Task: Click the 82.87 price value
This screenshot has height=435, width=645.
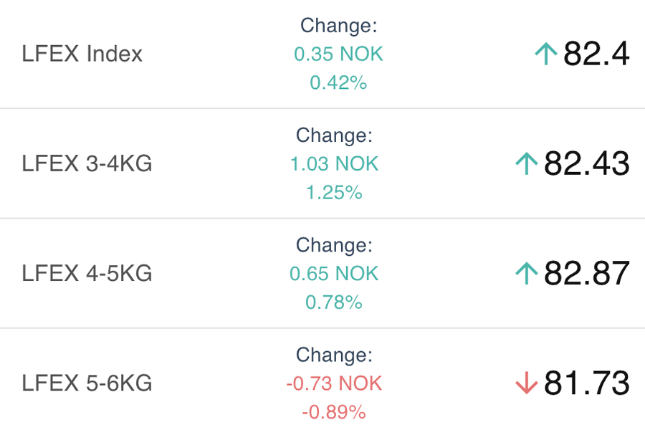Action: coord(586,274)
